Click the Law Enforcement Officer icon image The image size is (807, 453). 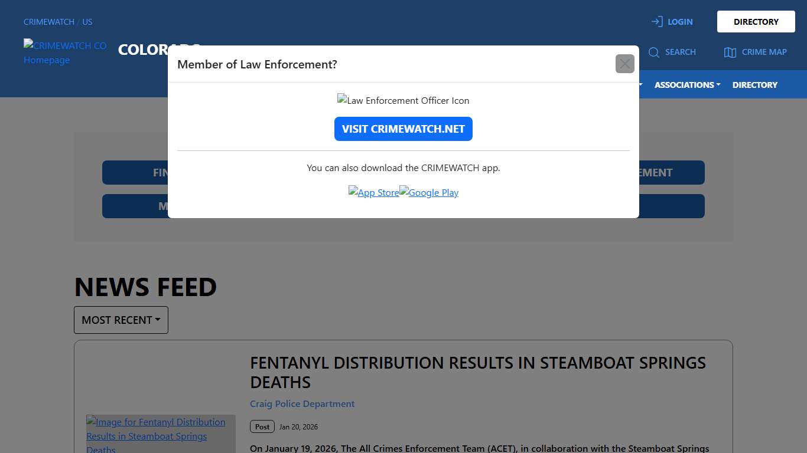[x=403, y=100]
